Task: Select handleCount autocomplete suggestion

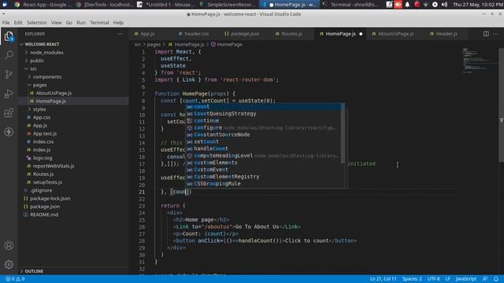Action: point(264,149)
